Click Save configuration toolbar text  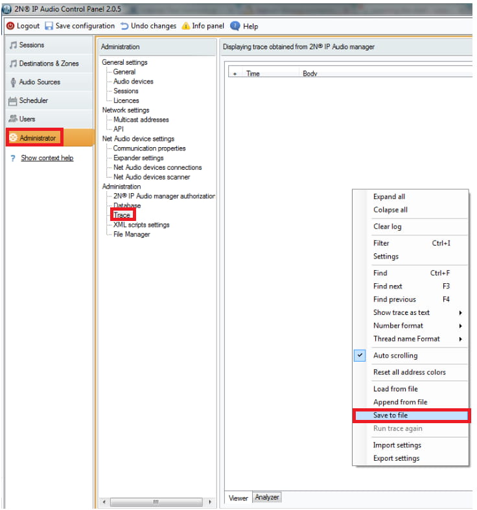(85, 26)
